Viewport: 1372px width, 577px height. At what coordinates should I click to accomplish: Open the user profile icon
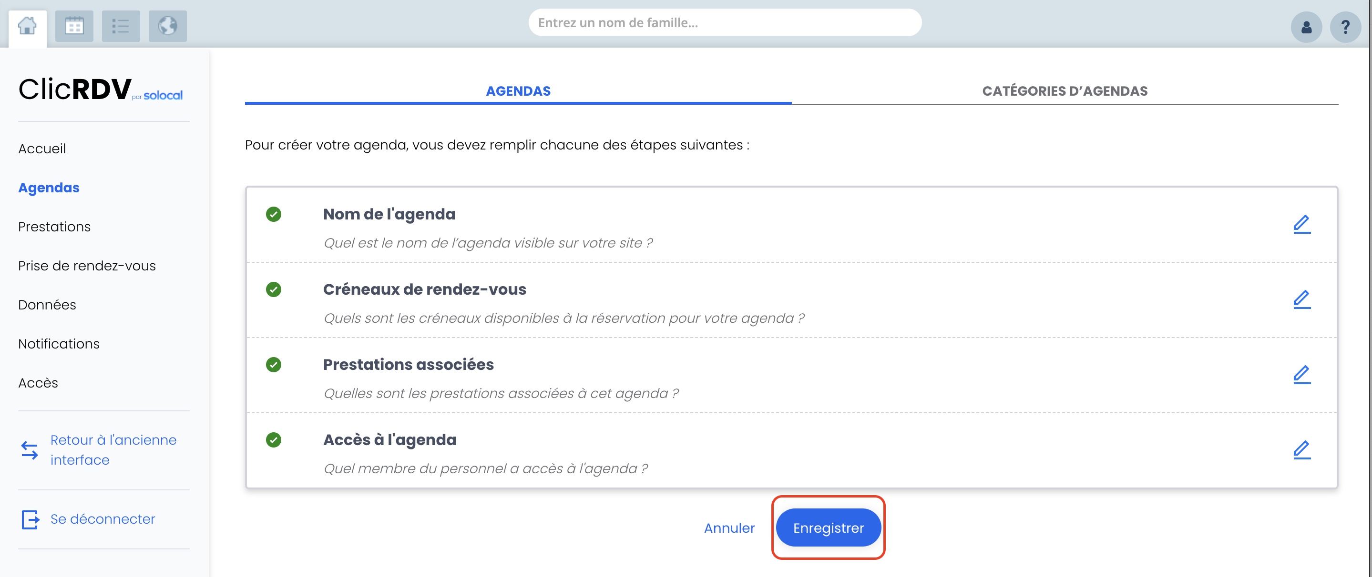point(1306,27)
